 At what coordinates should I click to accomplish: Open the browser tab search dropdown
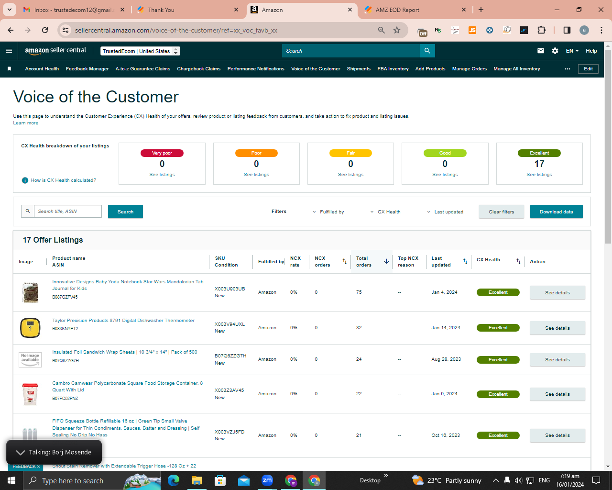(10, 10)
